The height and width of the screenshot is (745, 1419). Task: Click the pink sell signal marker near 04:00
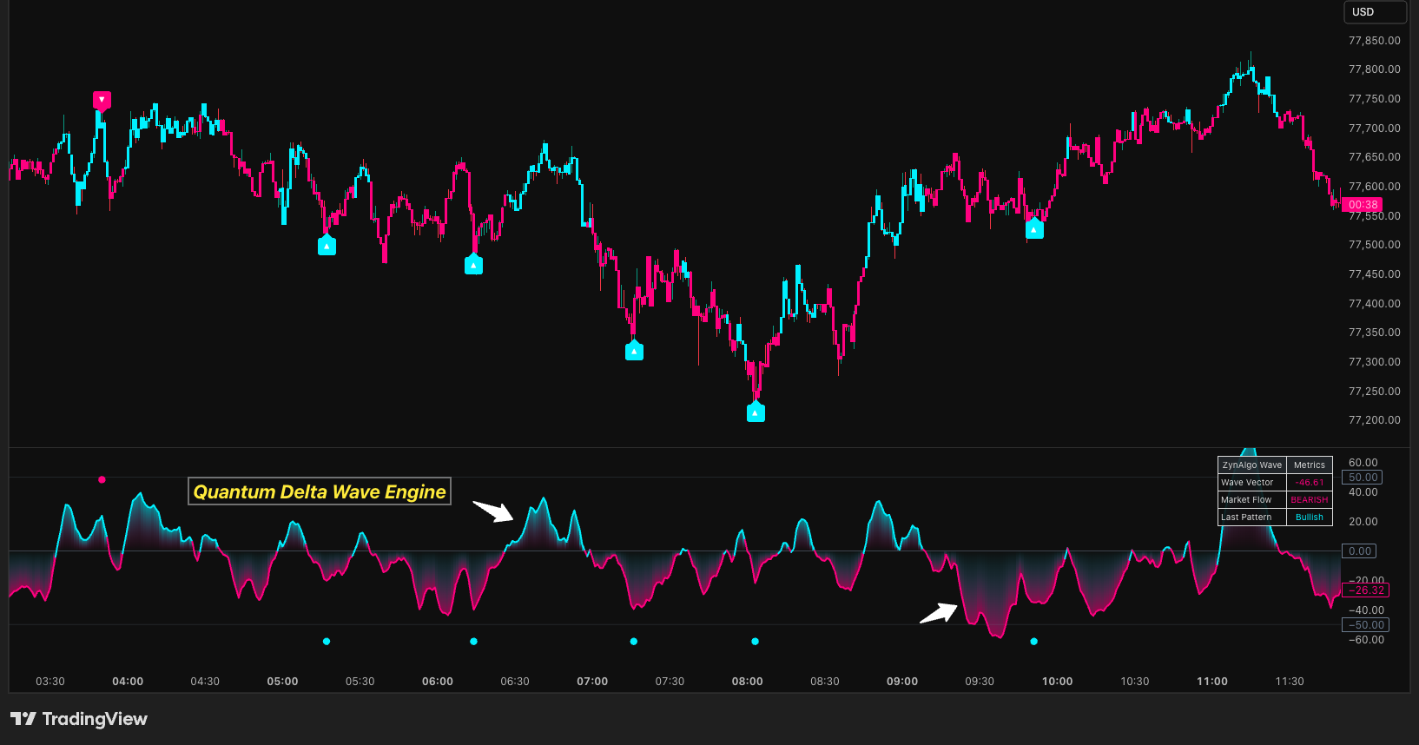[x=102, y=100]
